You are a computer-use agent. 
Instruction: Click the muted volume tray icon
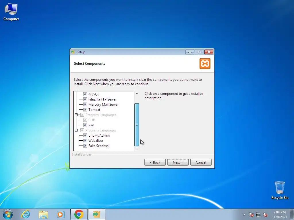[x=265, y=215]
